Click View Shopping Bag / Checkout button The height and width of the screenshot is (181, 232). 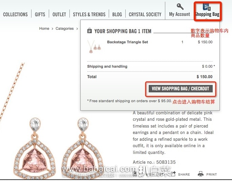point(181,89)
